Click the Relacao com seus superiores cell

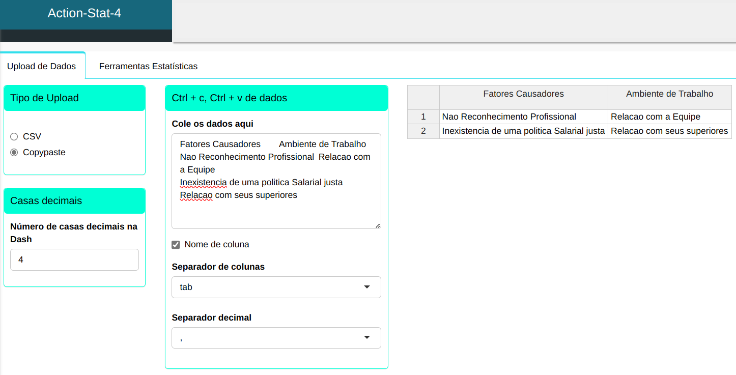coord(669,131)
